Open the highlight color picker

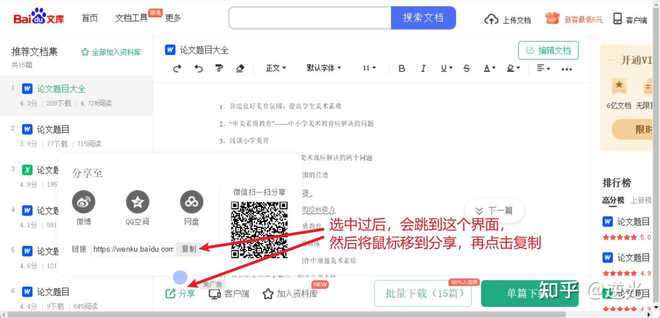coord(513,69)
